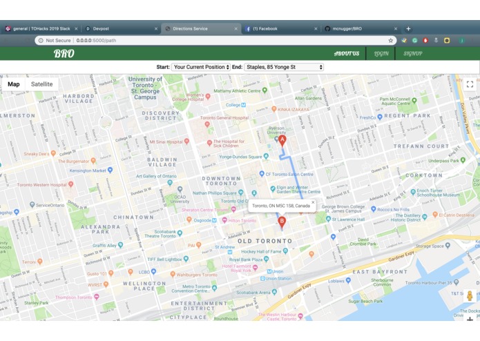Click the College subway station icon
The height and width of the screenshot is (341, 480).
coord(243,105)
